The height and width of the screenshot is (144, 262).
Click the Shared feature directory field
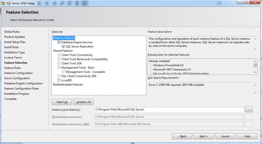point(169,117)
